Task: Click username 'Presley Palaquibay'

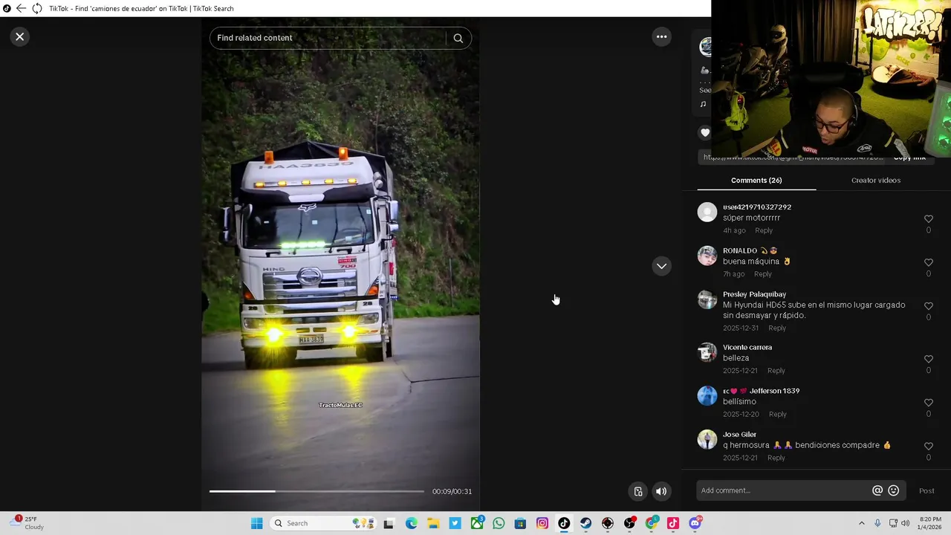Action: click(x=754, y=294)
